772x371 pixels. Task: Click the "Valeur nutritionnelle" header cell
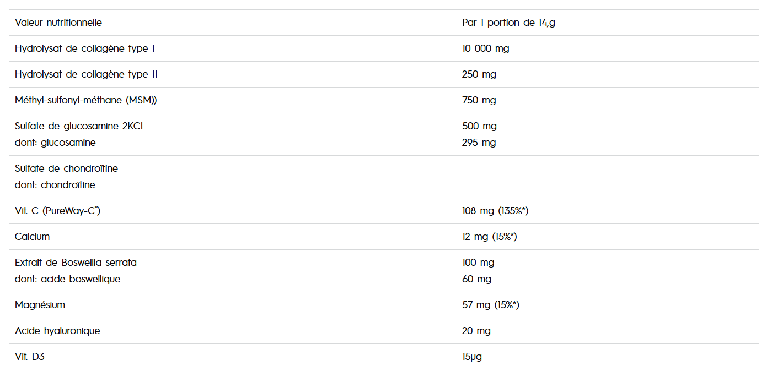click(x=58, y=23)
